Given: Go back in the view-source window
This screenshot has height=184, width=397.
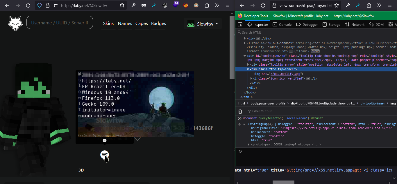Looking at the screenshot, I should coord(242,5).
